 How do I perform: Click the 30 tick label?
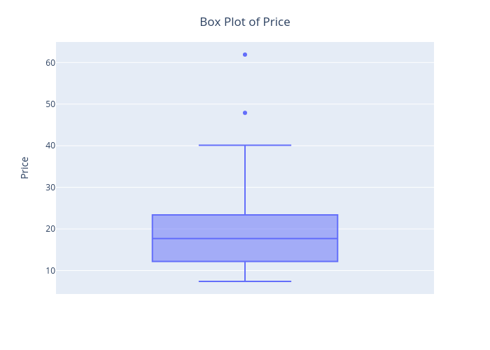click(x=50, y=187)
